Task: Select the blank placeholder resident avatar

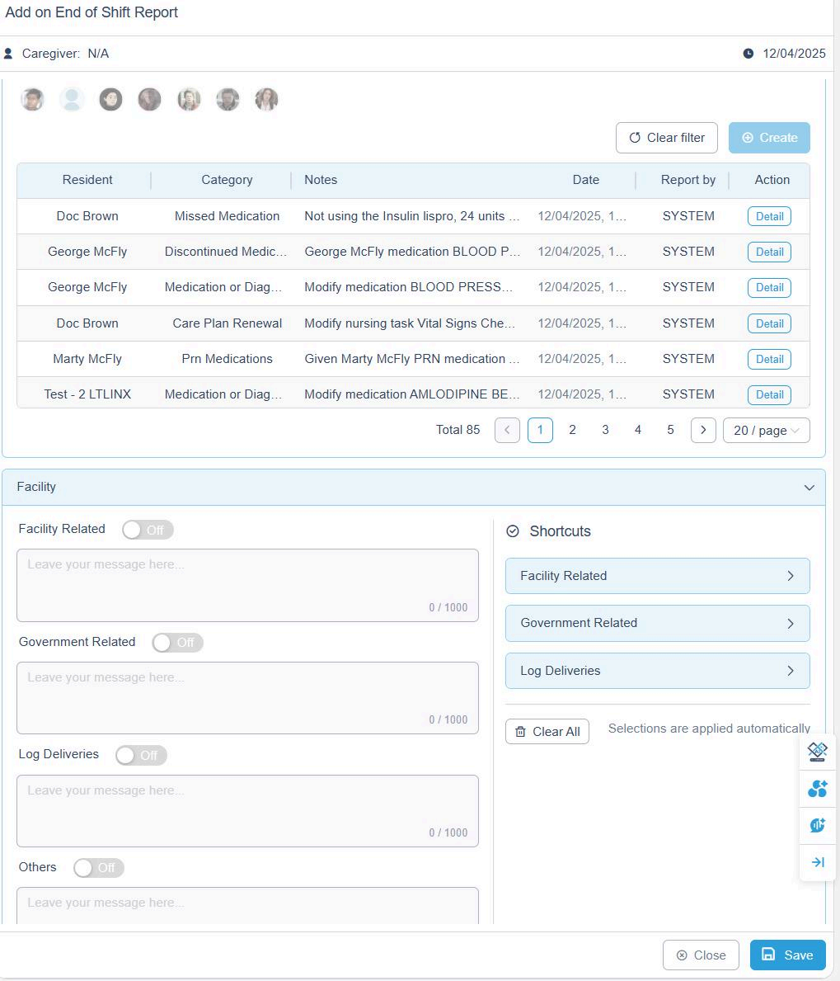Action: point(72,100)
